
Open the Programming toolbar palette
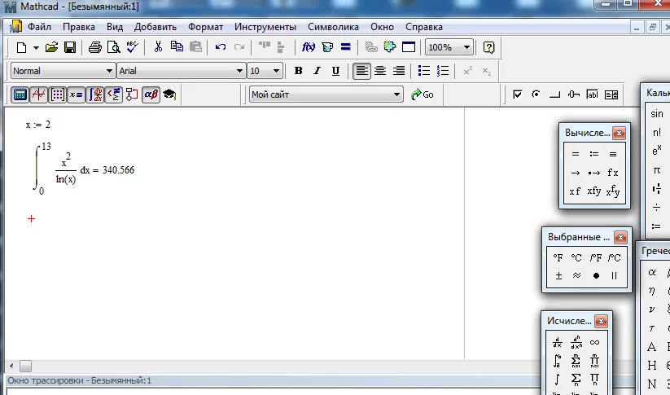pyautogui.click(x=132, y=94)
